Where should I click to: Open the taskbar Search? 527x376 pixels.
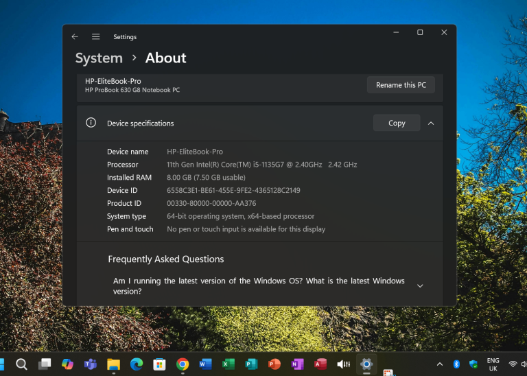pos(21,364)
